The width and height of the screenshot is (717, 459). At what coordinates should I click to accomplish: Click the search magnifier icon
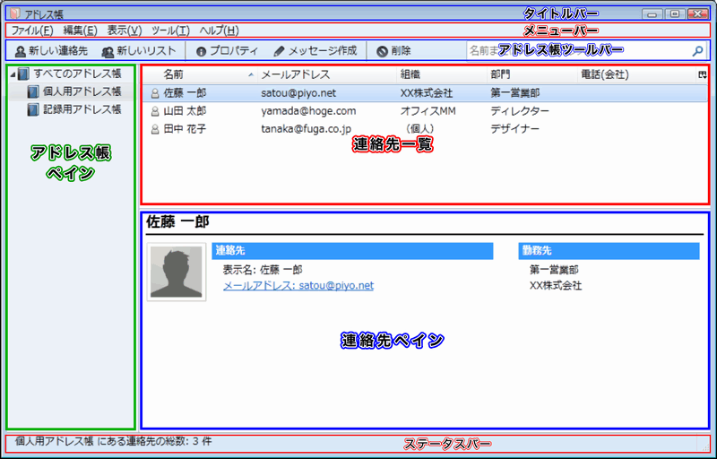[697, 51]
